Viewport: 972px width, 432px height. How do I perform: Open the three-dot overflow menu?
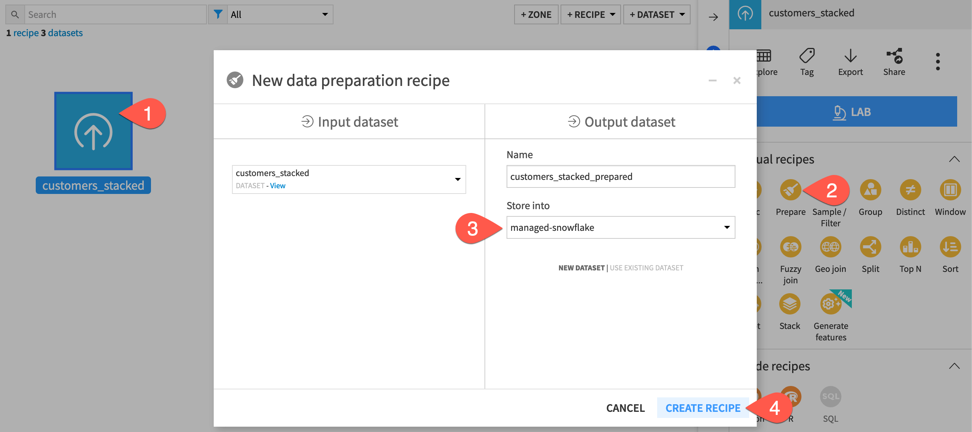pyautogui.click(x=938, y=61)
